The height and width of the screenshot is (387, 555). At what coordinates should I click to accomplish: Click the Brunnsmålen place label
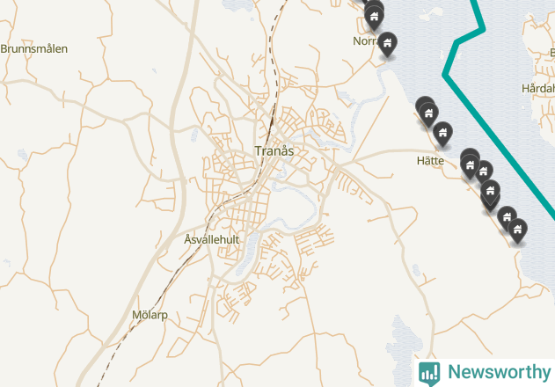click(34, 49)
